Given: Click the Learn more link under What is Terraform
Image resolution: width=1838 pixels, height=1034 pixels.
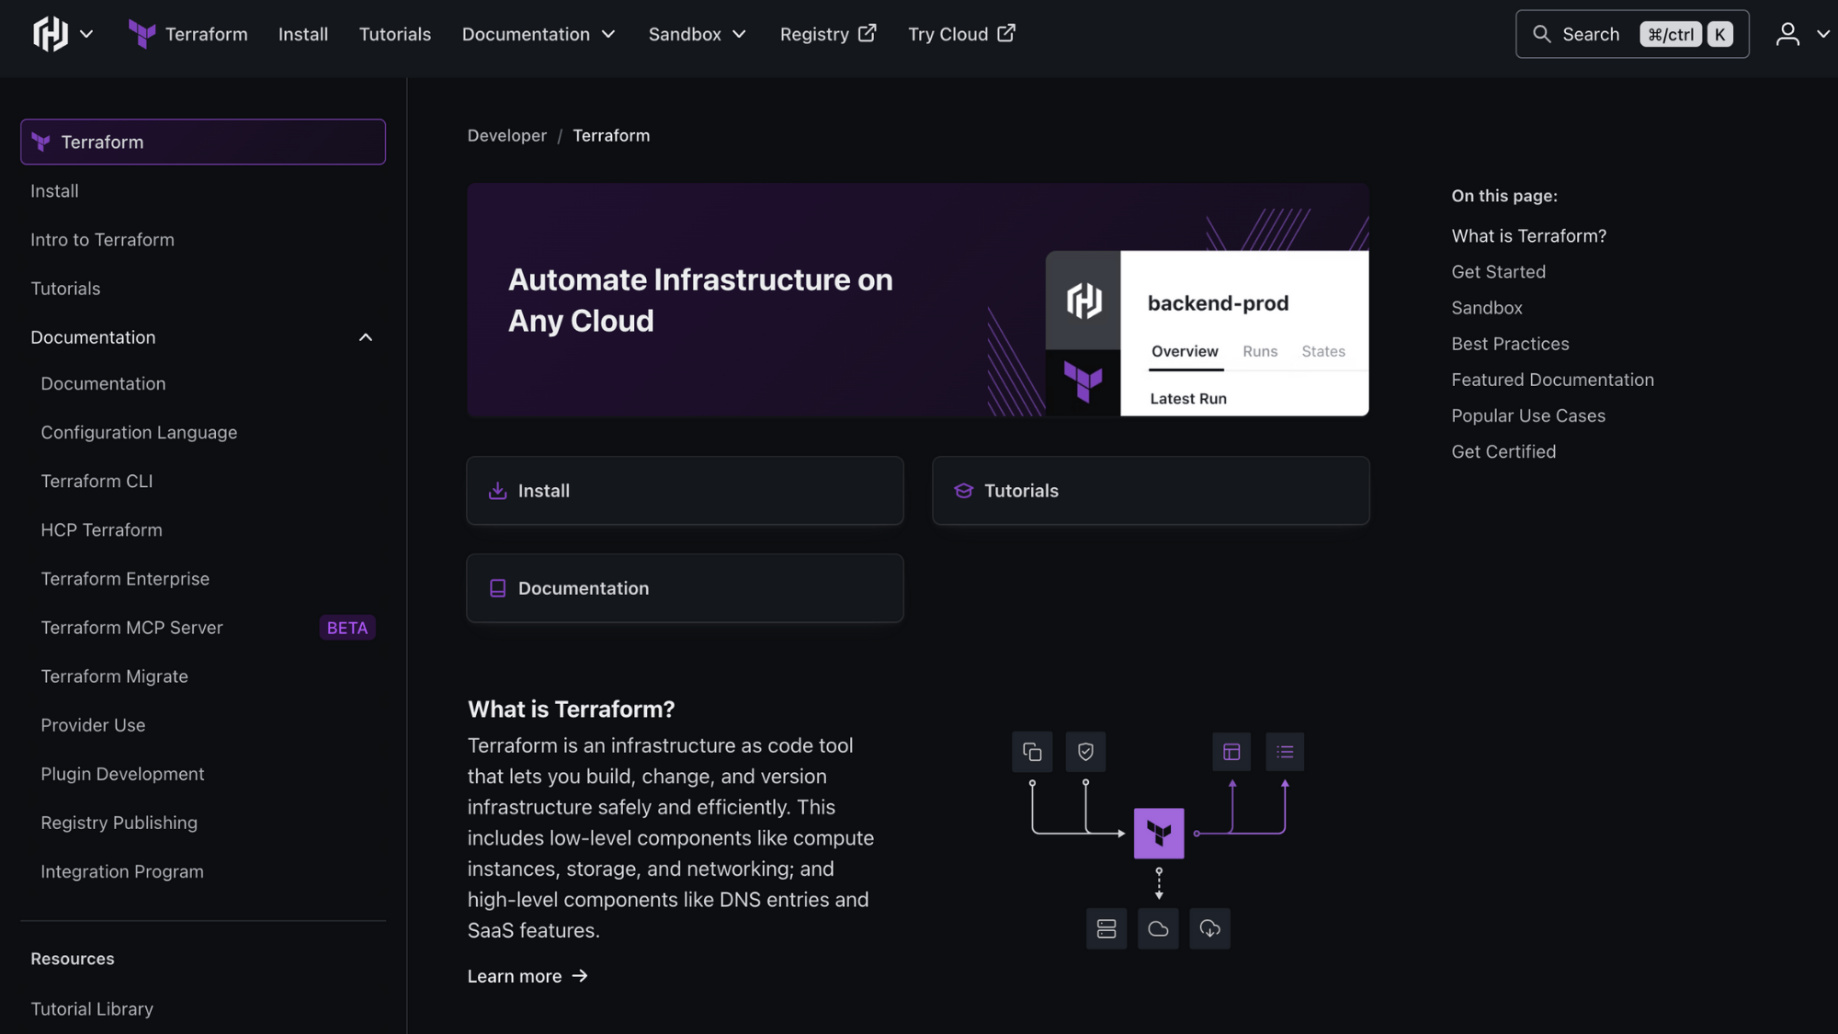Looking at the screenshot, I should pyautogui.click(x=515, y=976).
